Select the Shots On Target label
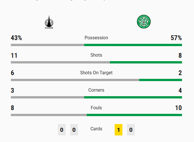The height and width of the screenshot is (142, 194). (x=96, y=73)
